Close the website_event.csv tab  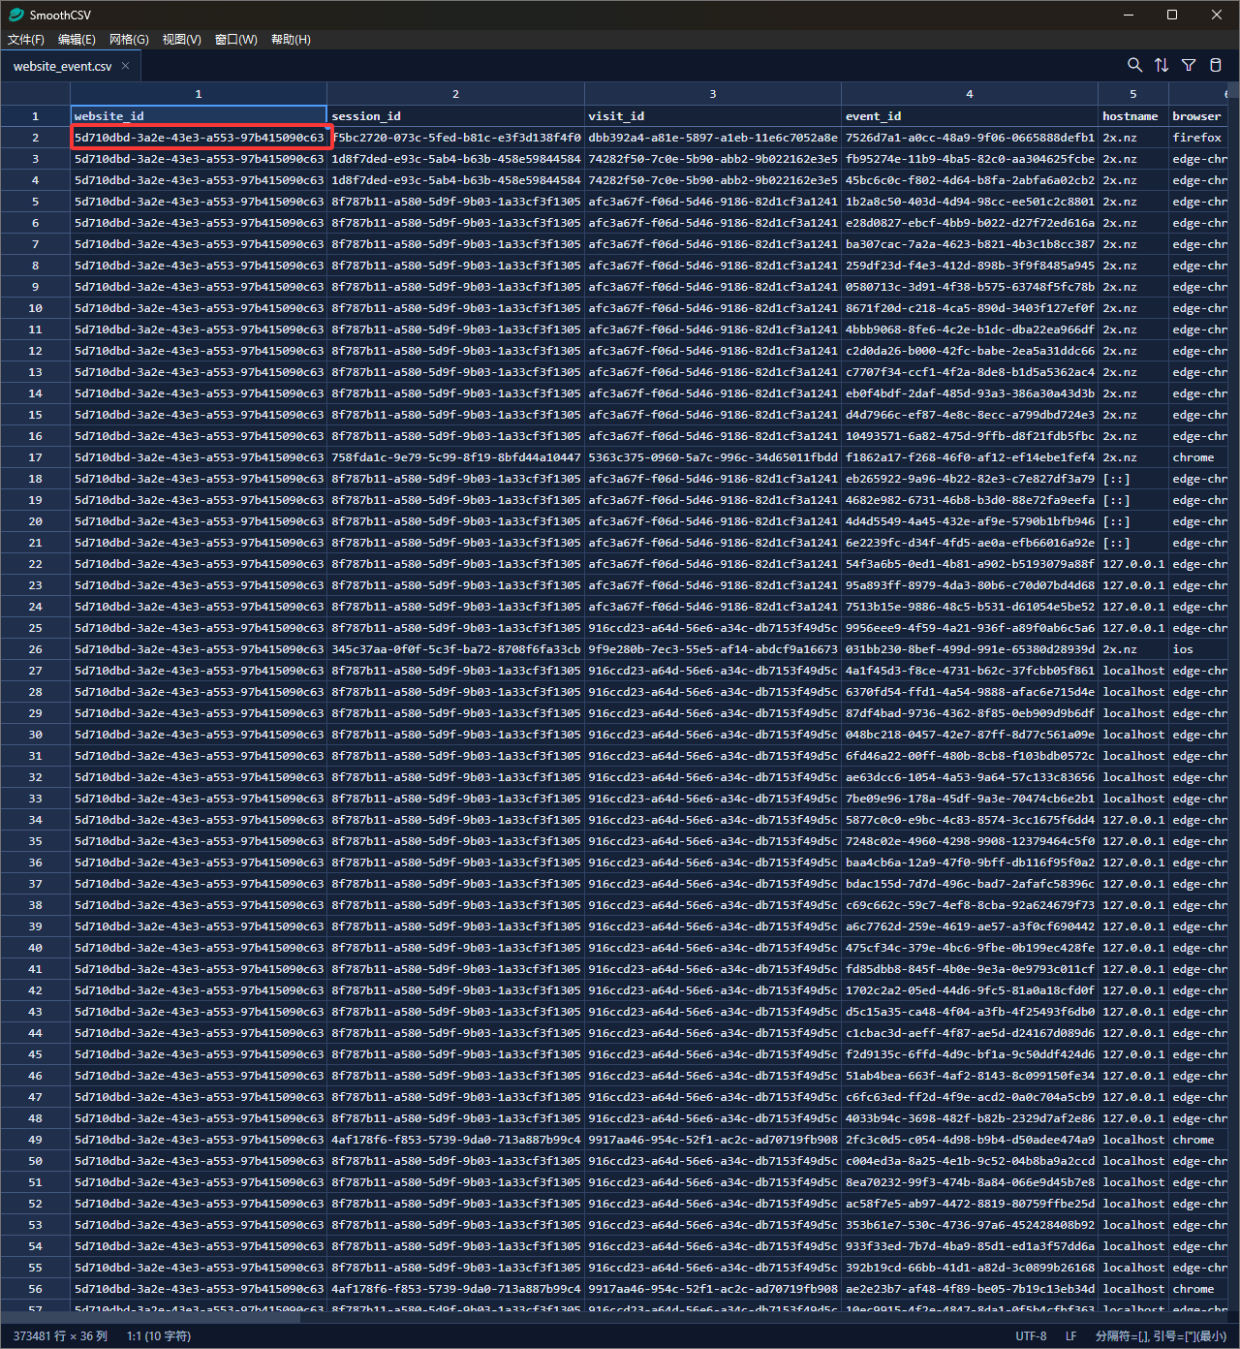[125, 66]
